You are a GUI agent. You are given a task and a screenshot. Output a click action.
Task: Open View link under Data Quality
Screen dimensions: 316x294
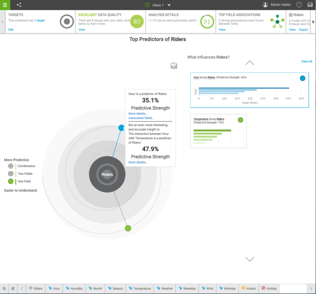(82, 30)
